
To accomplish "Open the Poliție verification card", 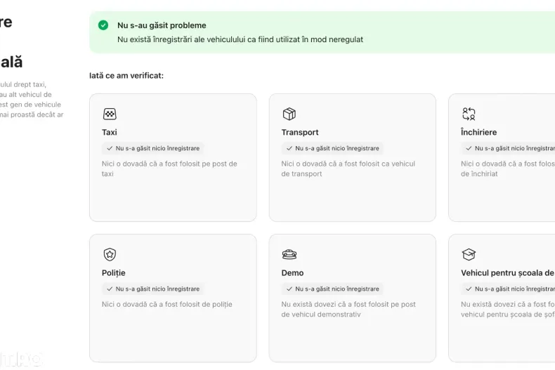I will (173, 330).
